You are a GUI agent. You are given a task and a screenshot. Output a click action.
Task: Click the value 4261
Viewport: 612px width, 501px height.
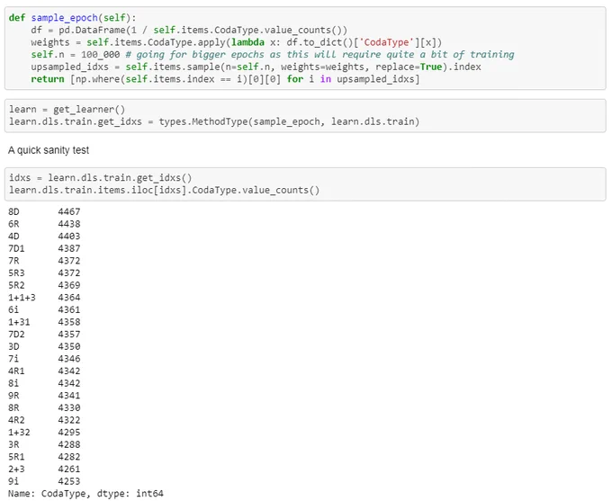click(69, 470)
